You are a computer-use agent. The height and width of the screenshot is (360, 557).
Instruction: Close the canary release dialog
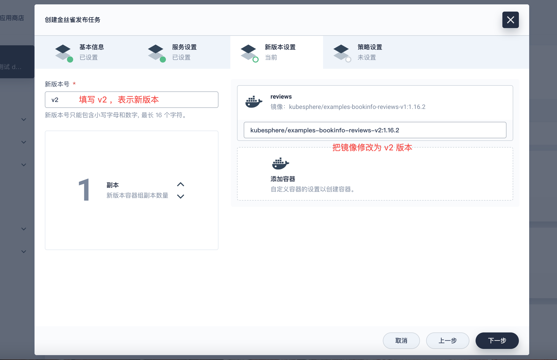[510, 20]
